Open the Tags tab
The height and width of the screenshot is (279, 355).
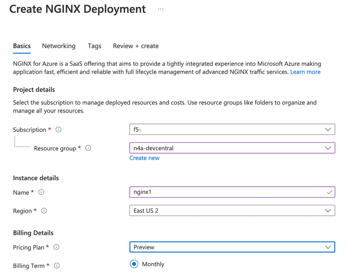coord(95,46)
